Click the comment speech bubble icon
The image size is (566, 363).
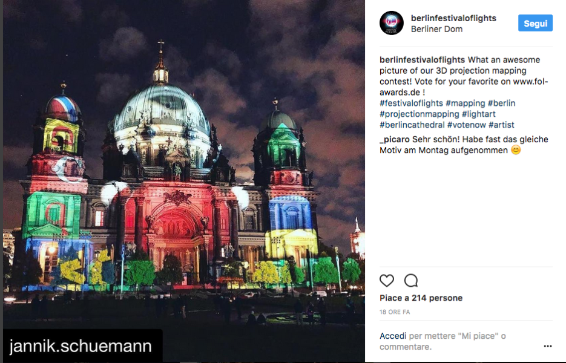411,280
